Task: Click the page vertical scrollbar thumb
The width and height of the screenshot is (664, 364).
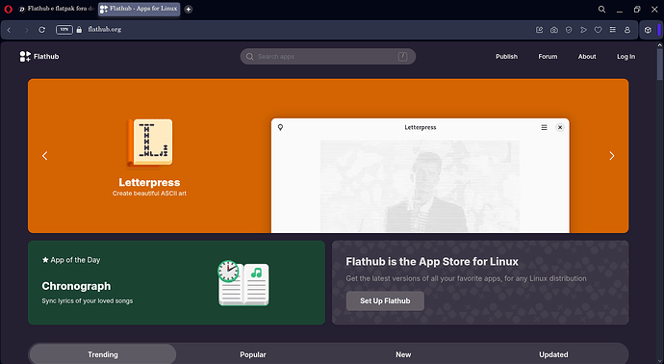Action: (660, 64)
